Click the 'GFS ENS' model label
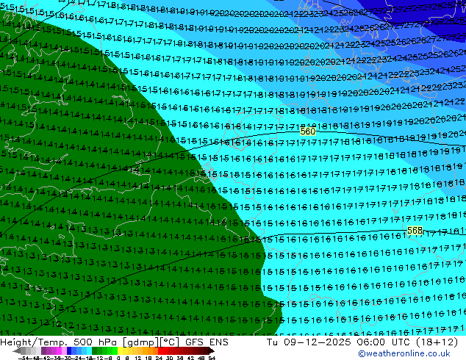Screen dimensions: 466x360 [207, 342]
